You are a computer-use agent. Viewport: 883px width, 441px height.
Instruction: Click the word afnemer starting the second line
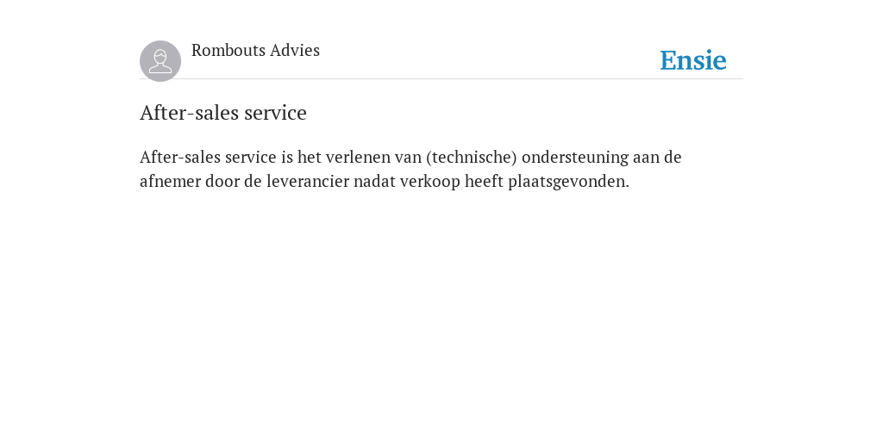[170, 182]
